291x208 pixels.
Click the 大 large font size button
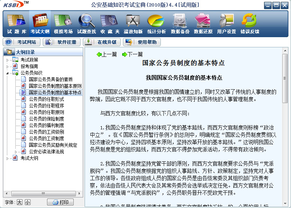tap(19, 202)
